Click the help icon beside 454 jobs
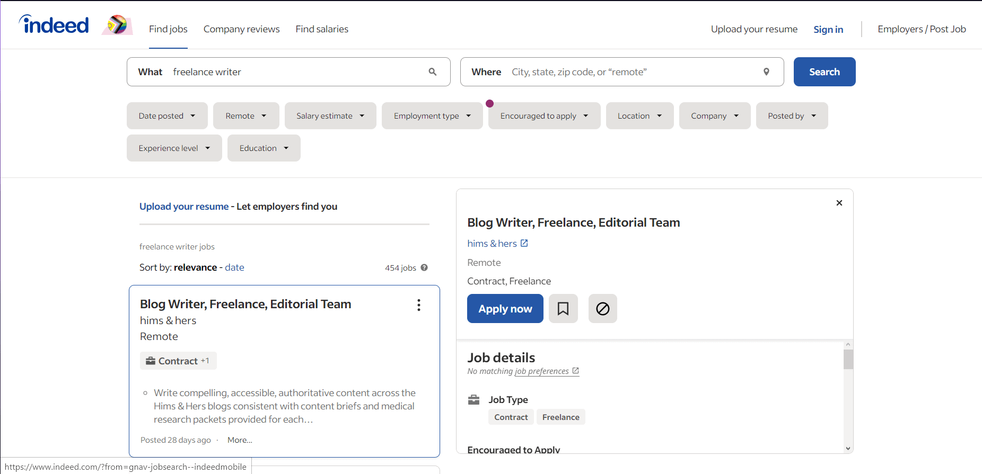This screenshot has height=474, width=982. [424, 268]
